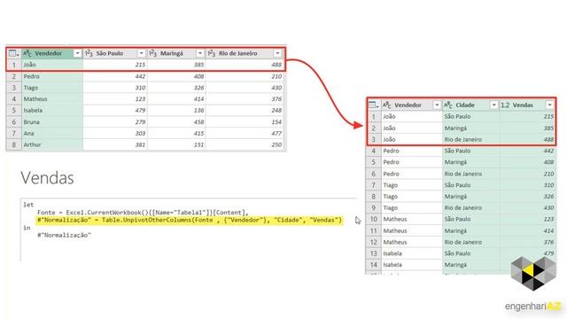Click Maringá cell in row 14 of right table

point(470,265)
